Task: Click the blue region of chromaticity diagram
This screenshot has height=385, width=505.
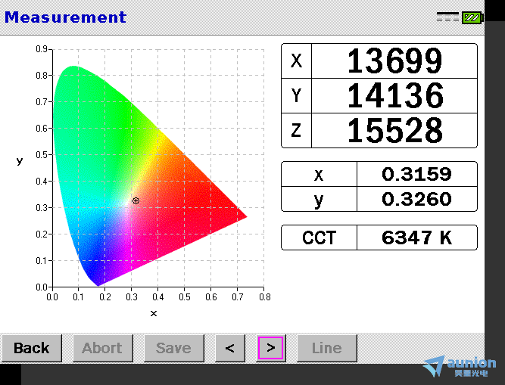Action: [x=92, y=260]
